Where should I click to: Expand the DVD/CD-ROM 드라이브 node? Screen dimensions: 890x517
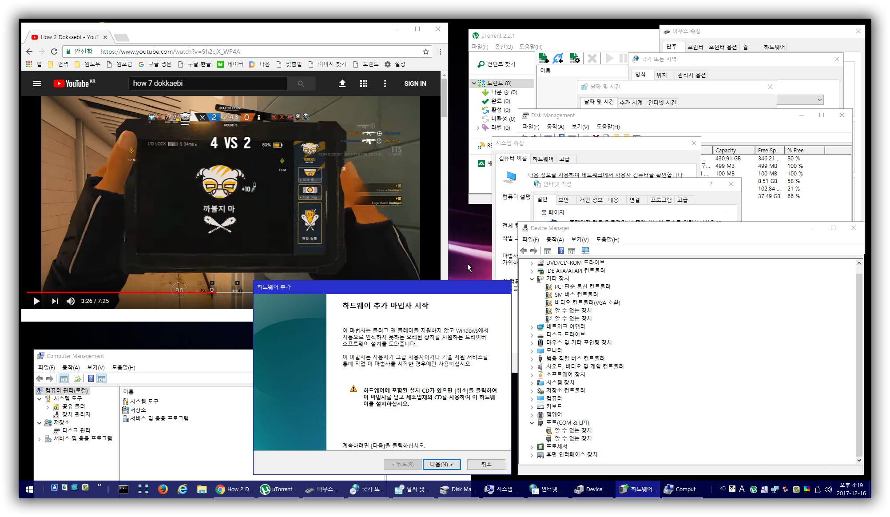click(532, 263)
